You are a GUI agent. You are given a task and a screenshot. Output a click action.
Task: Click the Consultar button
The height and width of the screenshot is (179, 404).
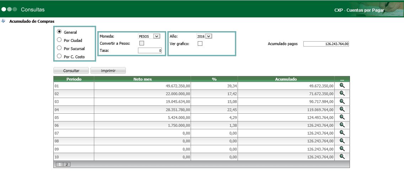coord(71,70)
